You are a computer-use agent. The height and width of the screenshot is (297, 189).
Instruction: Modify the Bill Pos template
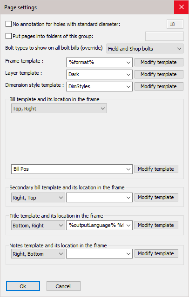click(156, 169)
